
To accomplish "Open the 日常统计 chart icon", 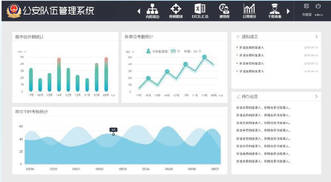I will (x=249, y=9).
